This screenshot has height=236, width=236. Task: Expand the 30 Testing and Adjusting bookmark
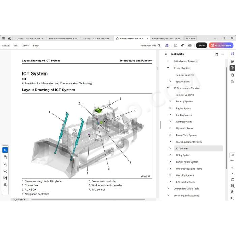168,195
